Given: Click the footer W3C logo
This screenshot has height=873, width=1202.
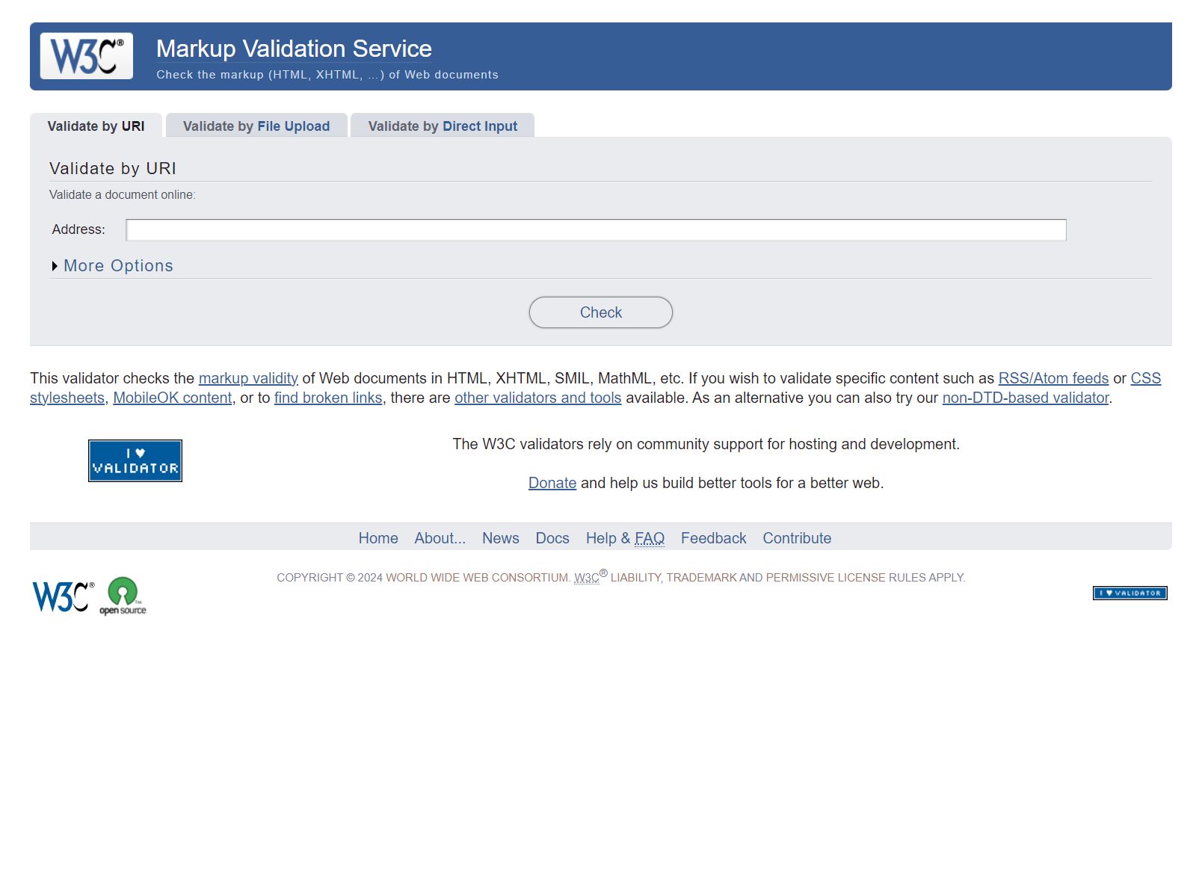Looking at the screenshot, I should pos(64,596).
